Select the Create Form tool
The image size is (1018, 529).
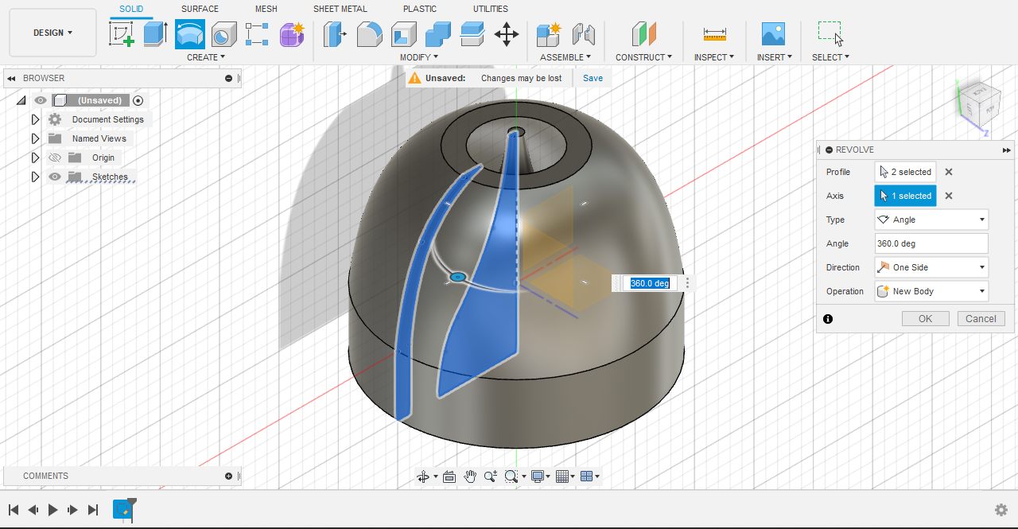[292, 34]
